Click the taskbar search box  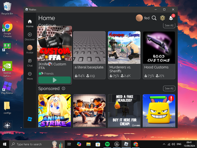pos(37,144)
